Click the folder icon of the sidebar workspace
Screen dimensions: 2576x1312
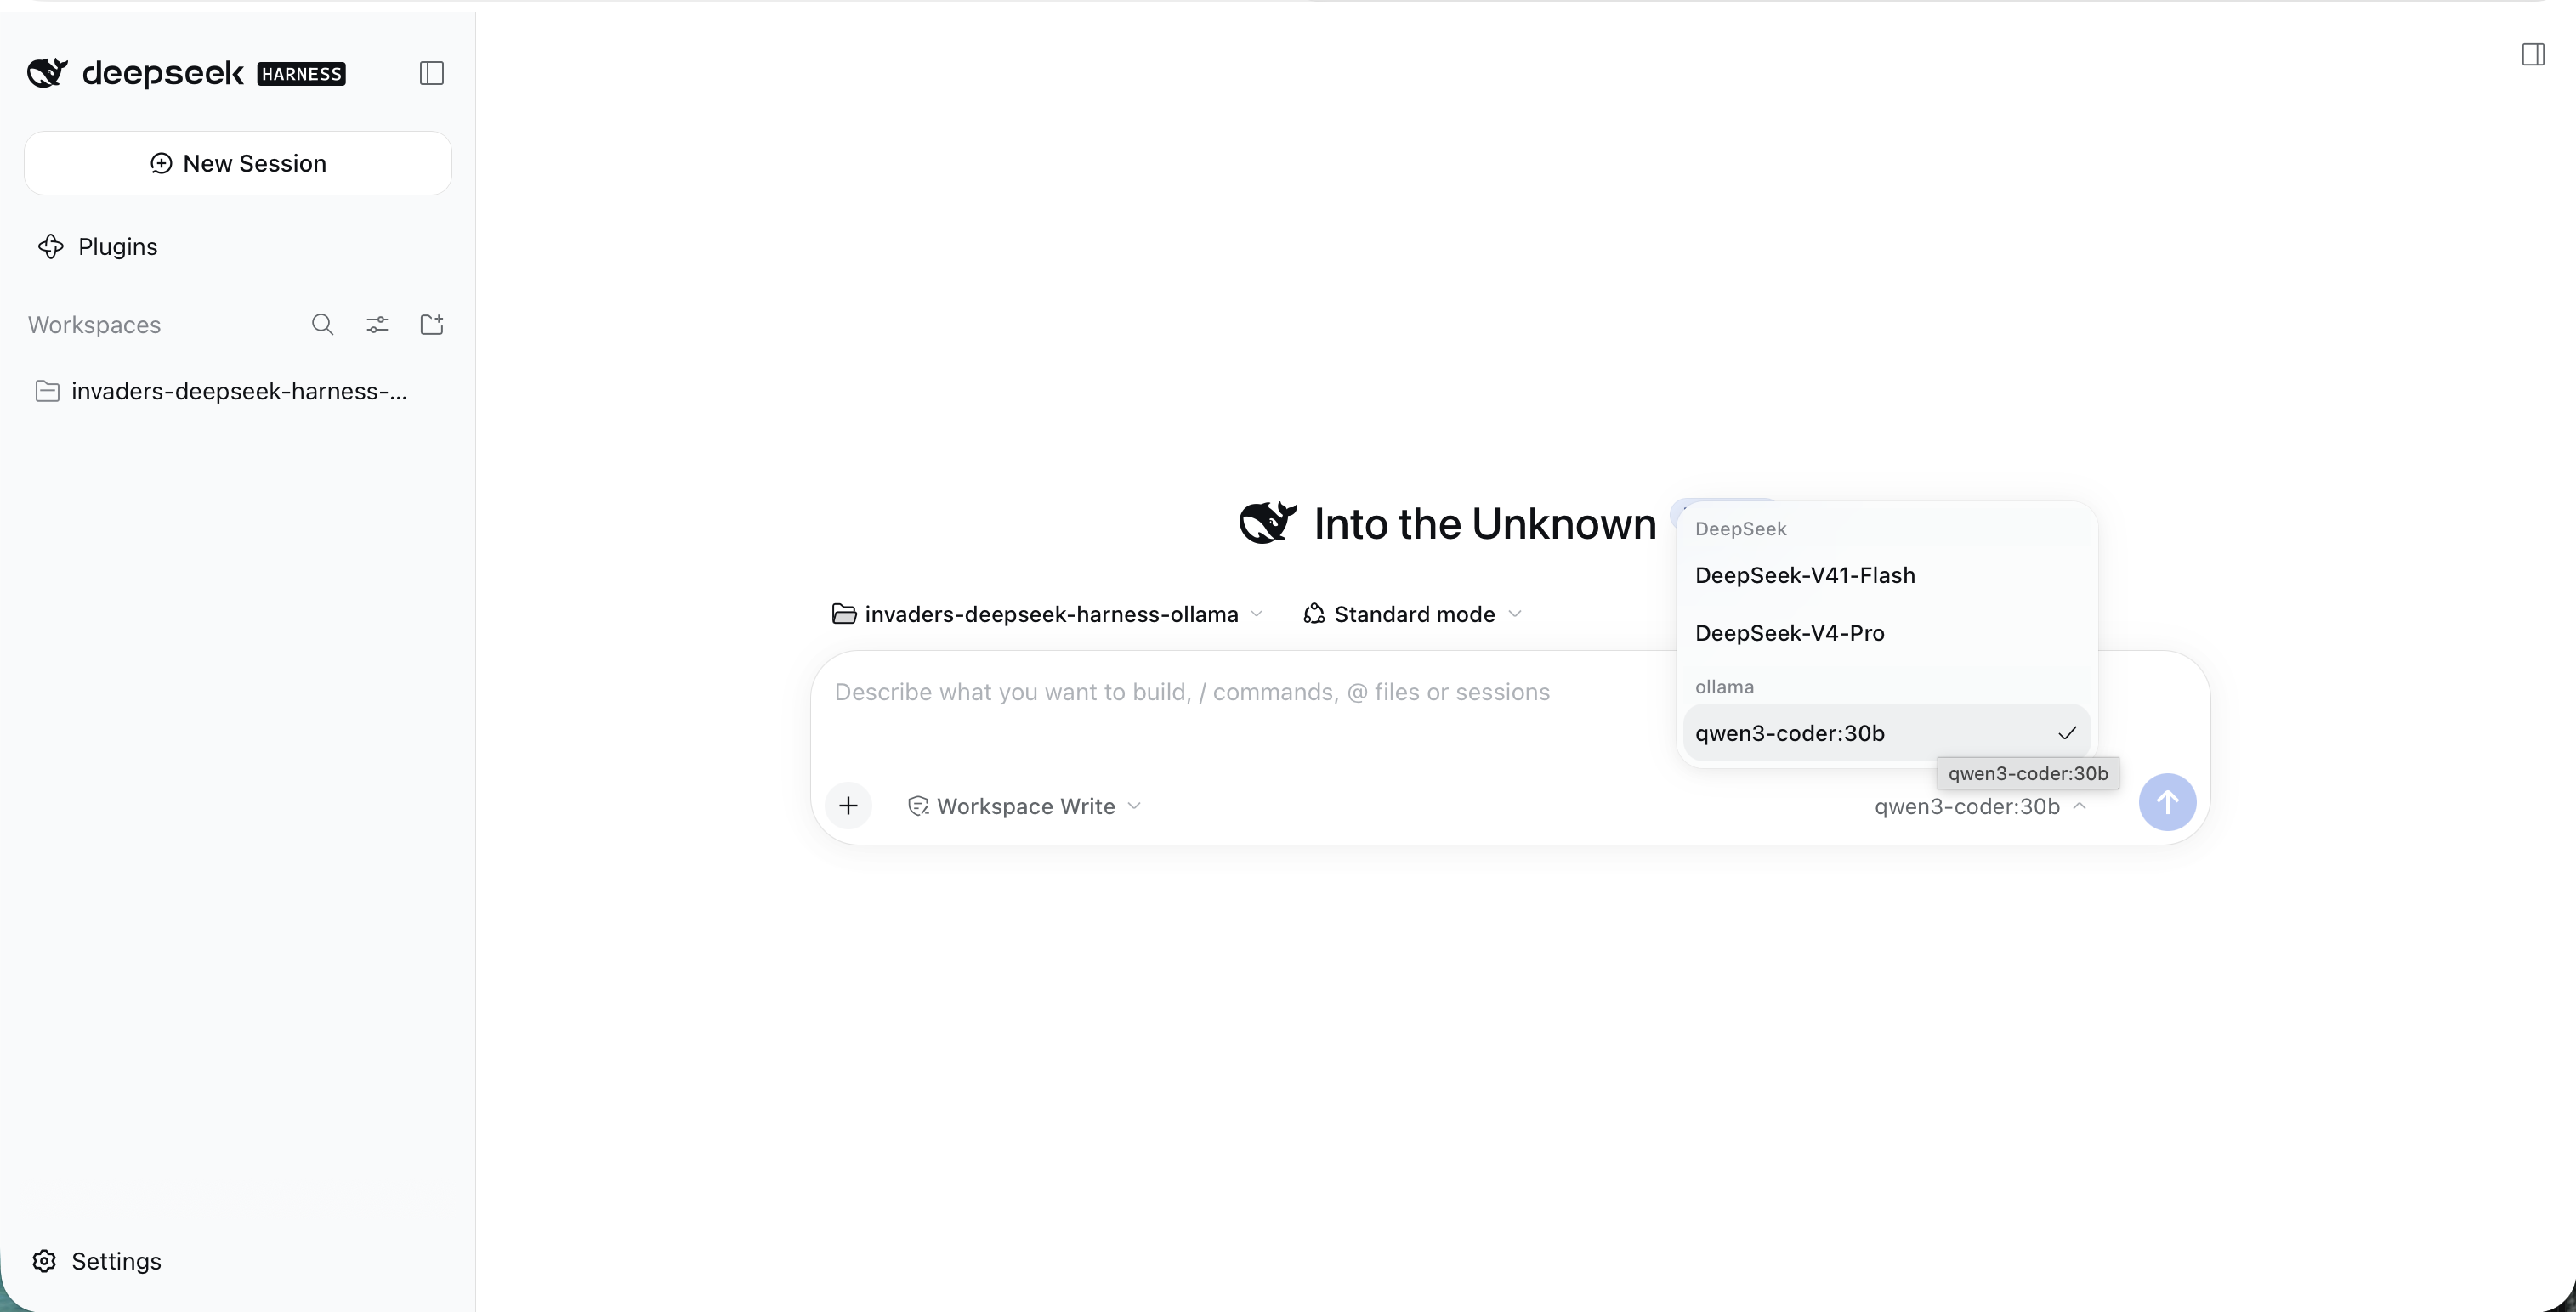pos(47,391)
